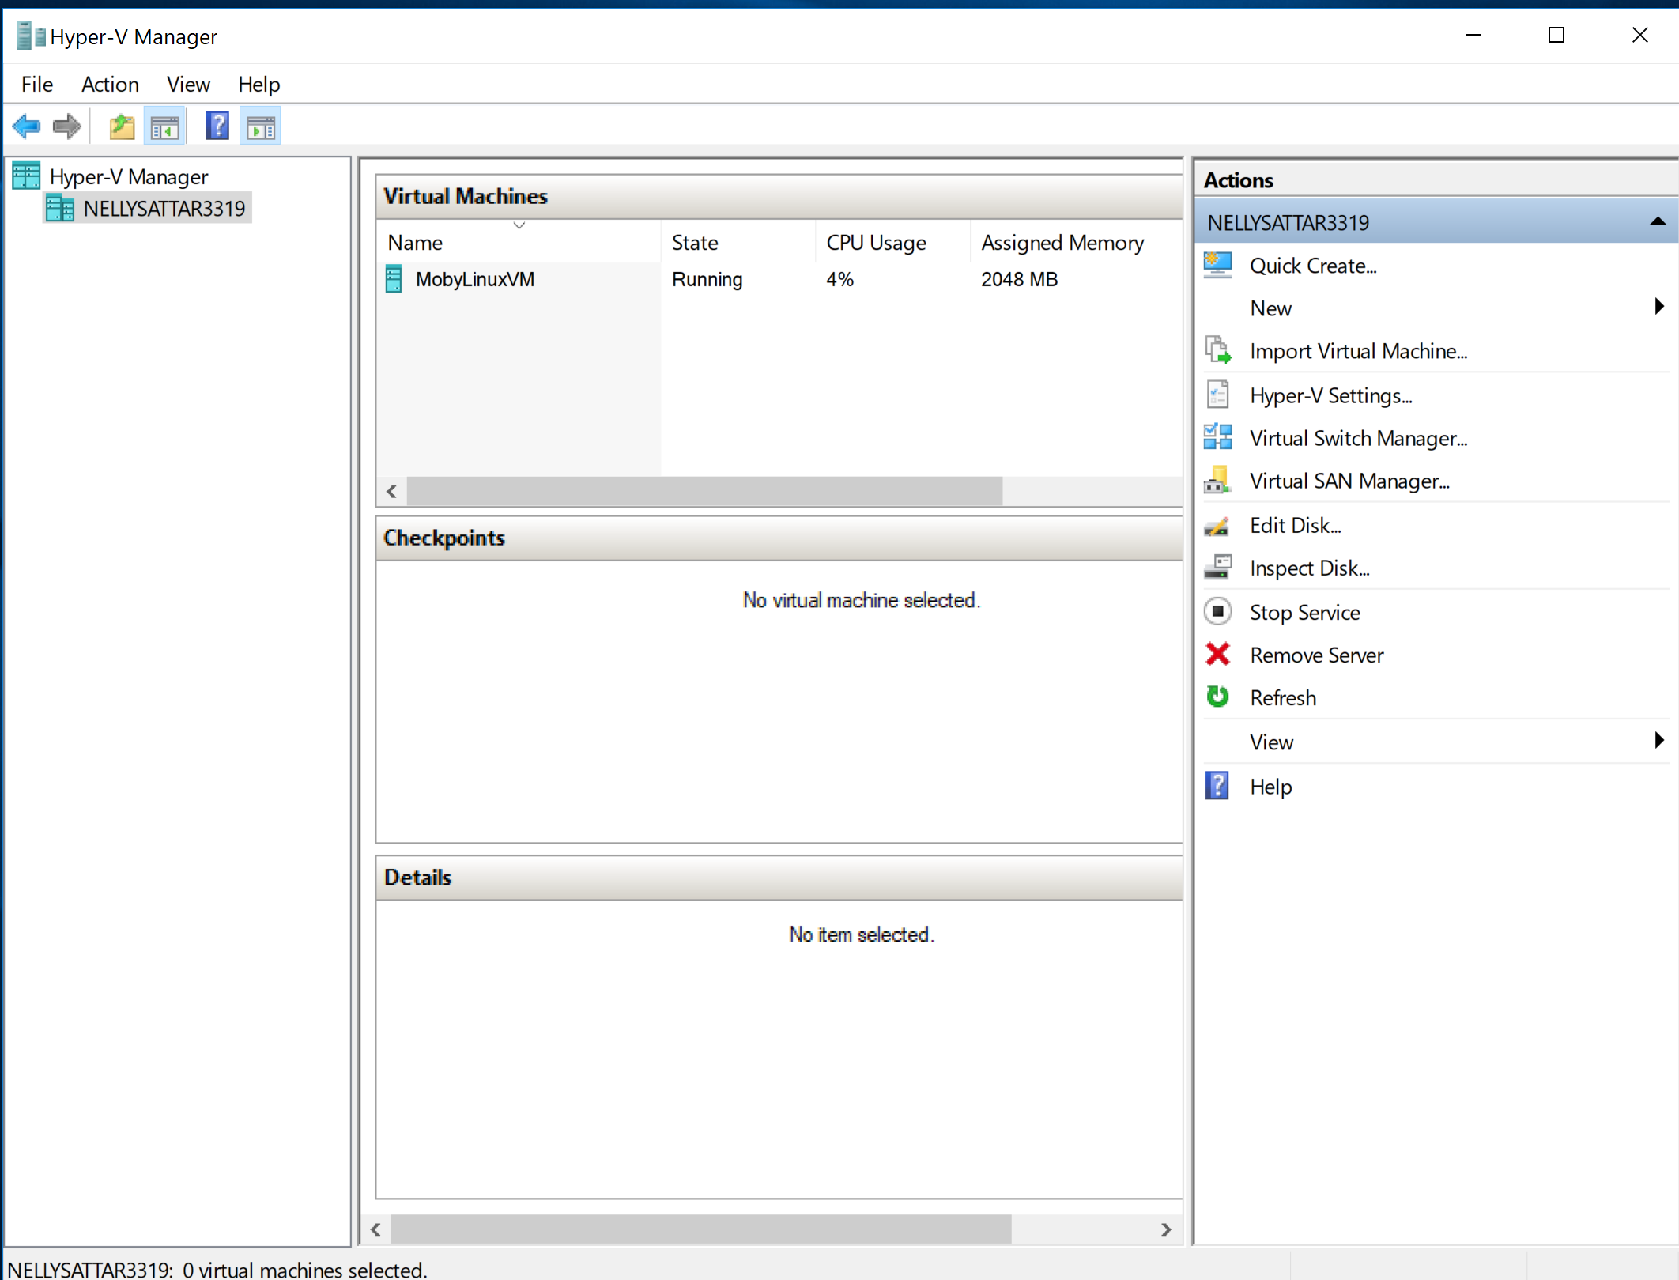Open Virtual SAN Manager... action
1679x1280 pixels.
pos(1349,481)
